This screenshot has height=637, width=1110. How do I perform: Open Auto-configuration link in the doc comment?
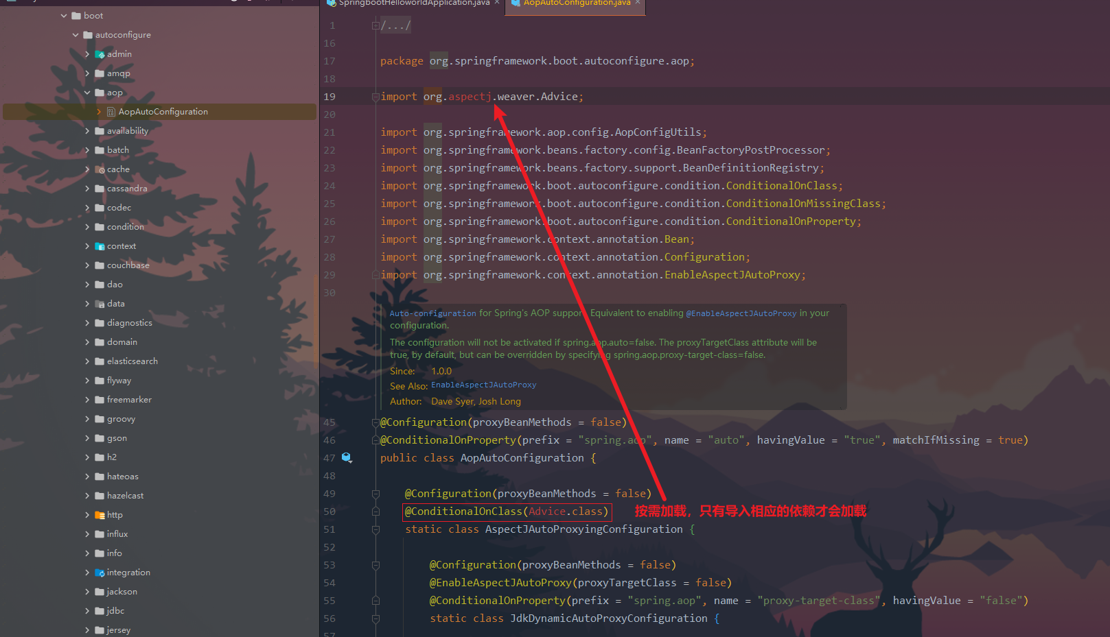click(432, 313)
